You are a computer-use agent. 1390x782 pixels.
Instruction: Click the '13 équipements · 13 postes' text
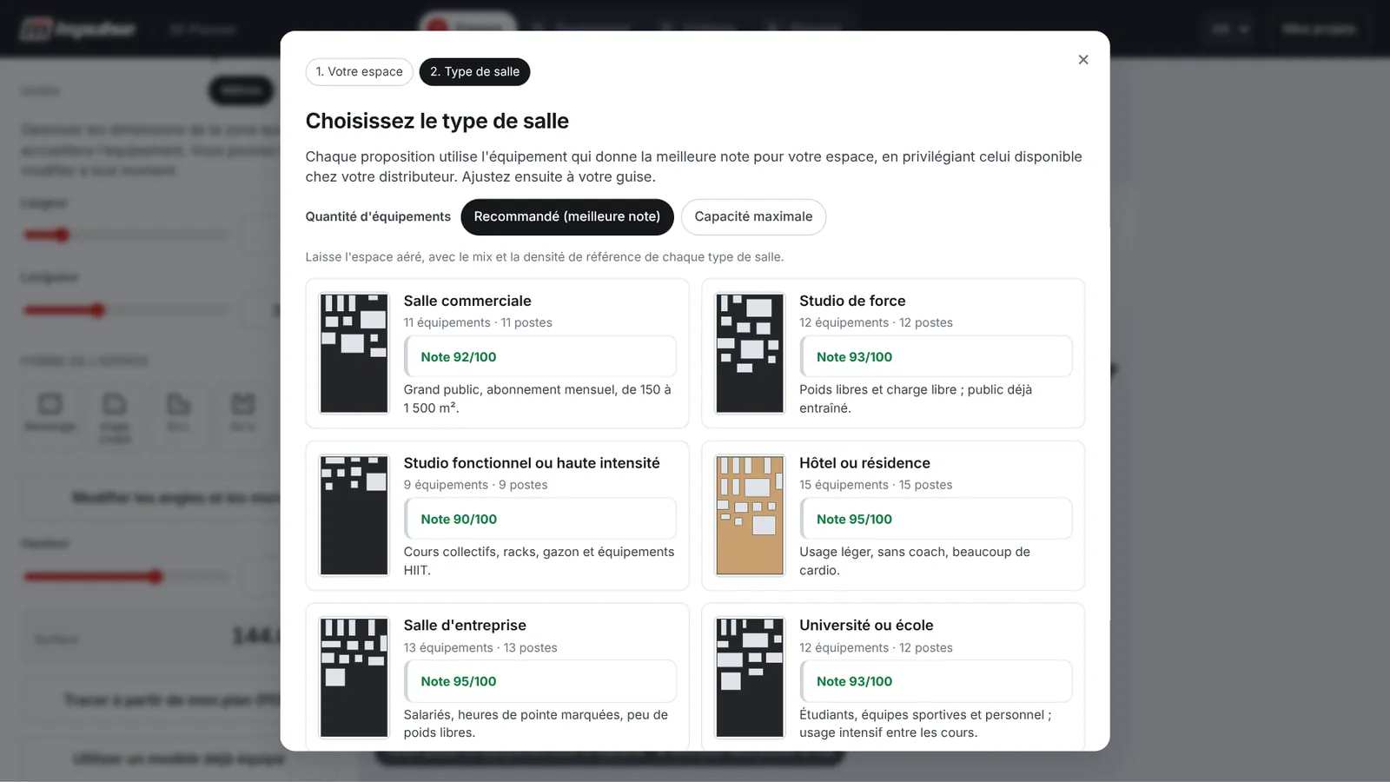pos(480,648)
